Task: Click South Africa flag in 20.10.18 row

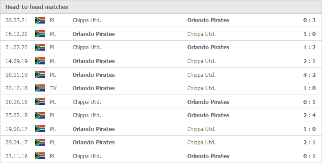Action: point(40,88)
